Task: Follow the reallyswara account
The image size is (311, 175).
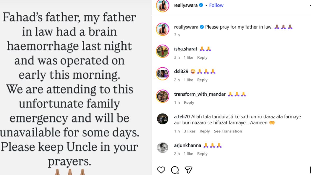Action: (x=216, y=5)
